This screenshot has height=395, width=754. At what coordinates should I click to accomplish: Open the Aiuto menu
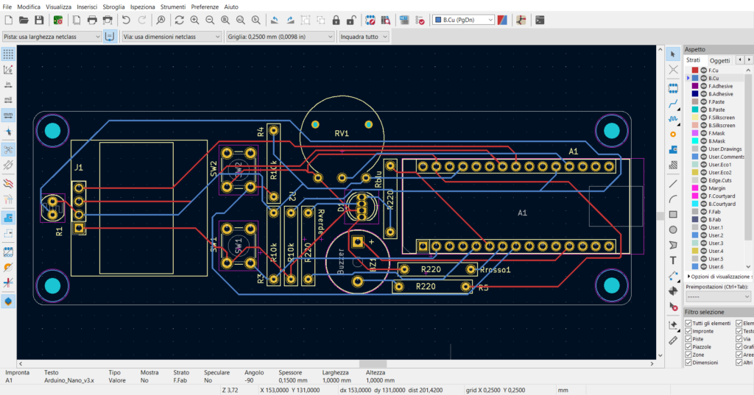coord(230,7)
